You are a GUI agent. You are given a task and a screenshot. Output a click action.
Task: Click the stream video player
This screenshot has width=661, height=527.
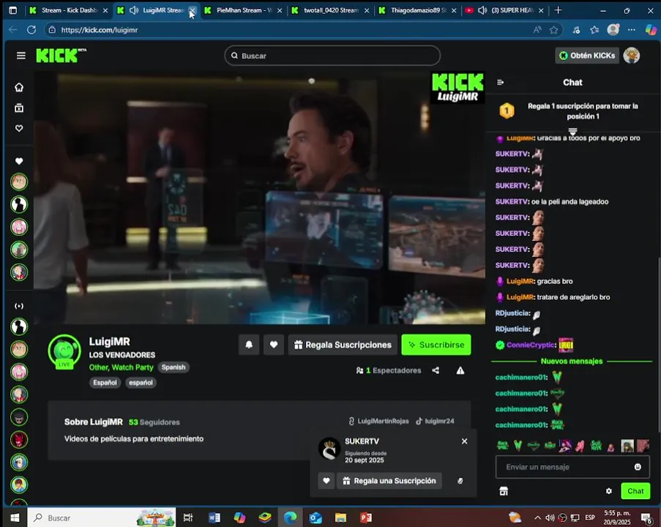coord(259,198)
